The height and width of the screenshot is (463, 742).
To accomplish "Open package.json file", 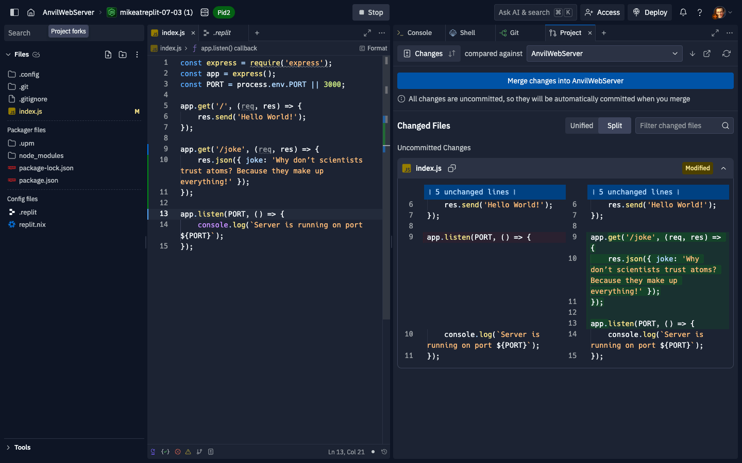I will (x=74, y=180).
